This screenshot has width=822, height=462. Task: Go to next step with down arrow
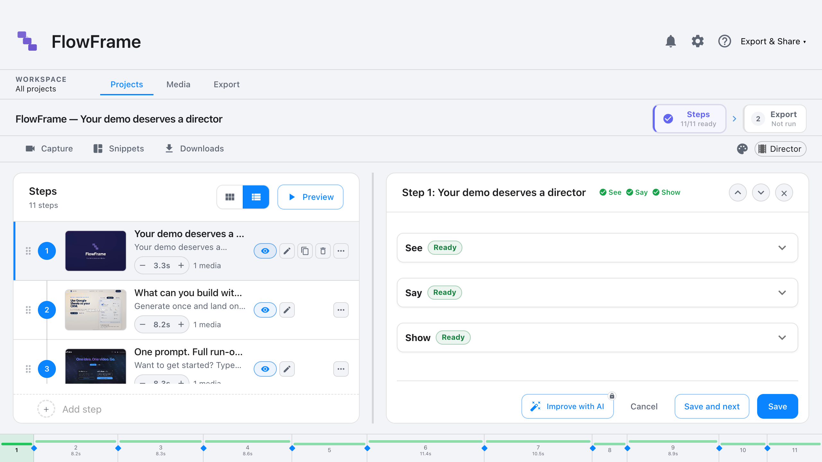(x=761, y=193)
